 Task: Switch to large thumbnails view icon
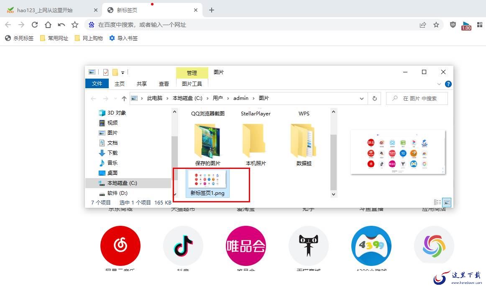click(x=447, y=202)
